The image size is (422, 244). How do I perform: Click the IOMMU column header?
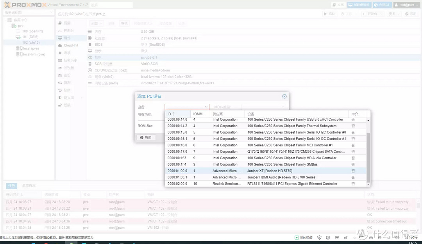(200, 114)
